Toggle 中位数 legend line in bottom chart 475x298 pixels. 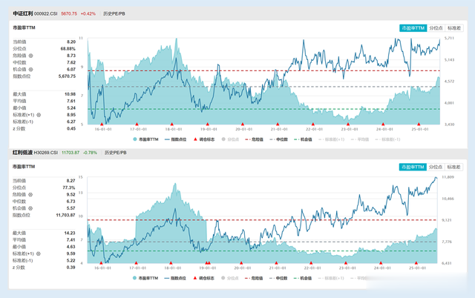(x=278, y=278)
